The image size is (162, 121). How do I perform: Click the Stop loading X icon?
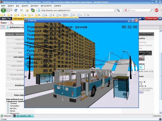(21, 10)
